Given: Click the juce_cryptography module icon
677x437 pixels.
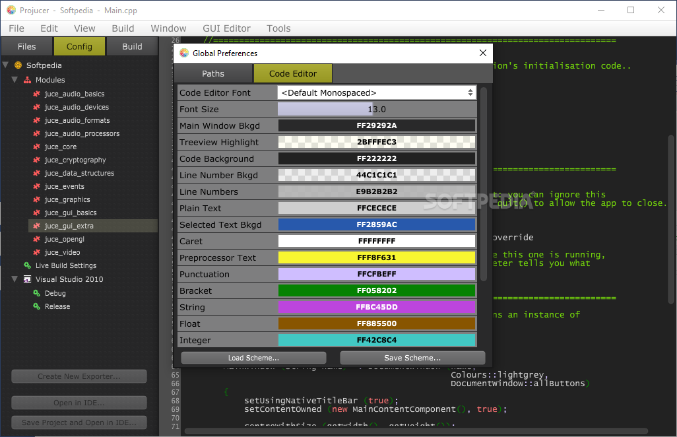Looking at the screenshot, I should (x=37, y=160).
